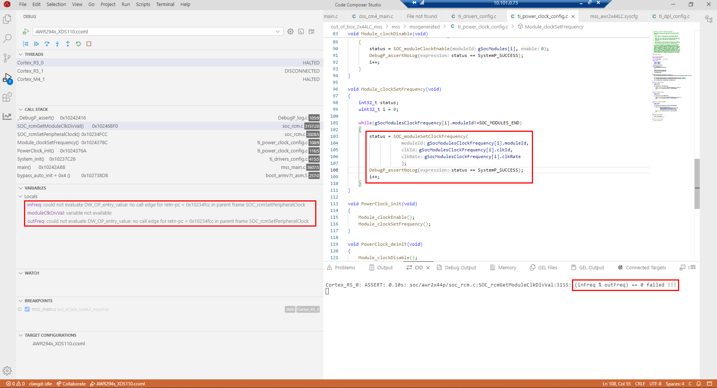Start debugging with the green play icon
The image size is (717, 388).
[26, 31]
